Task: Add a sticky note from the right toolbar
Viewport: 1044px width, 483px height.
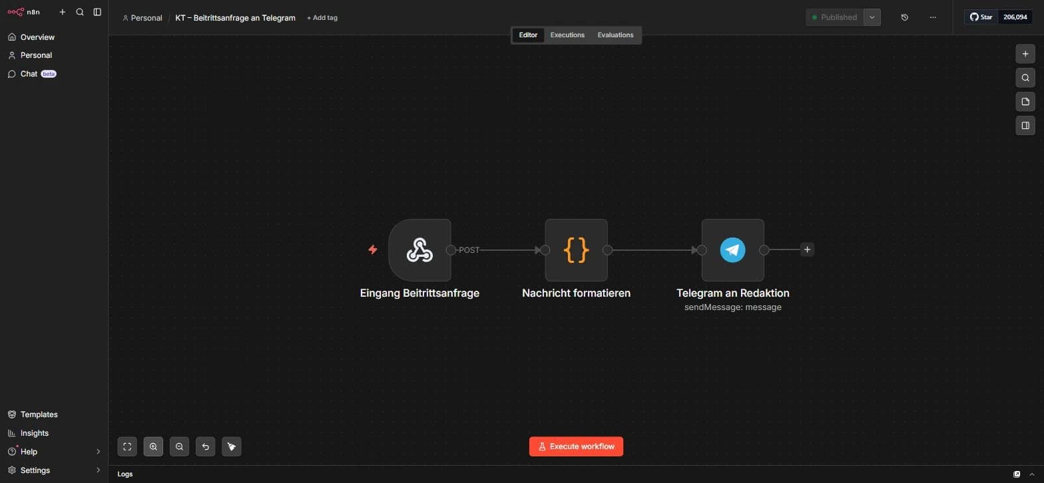Action: tap(1025, 102)
